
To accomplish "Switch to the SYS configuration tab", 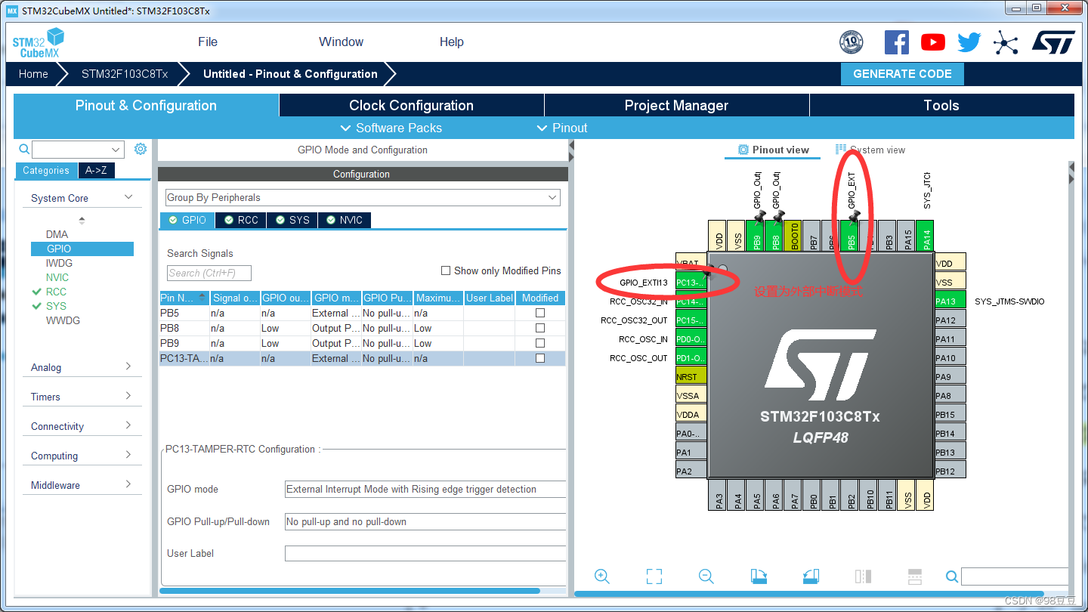I will (x=292, y=220).
